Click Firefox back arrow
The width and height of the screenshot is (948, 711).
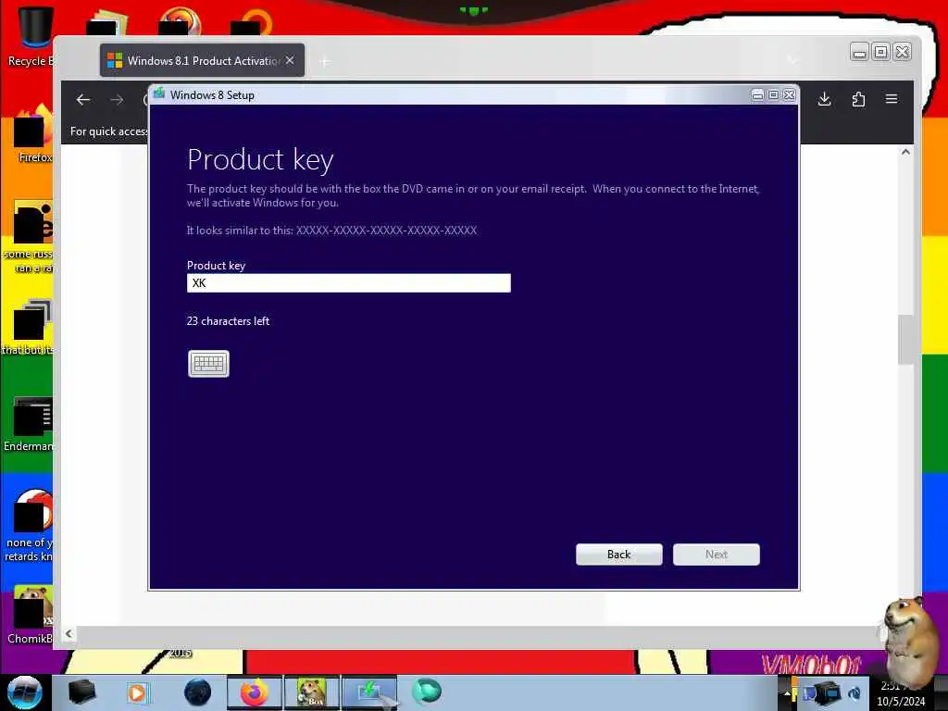pos(83,100)
